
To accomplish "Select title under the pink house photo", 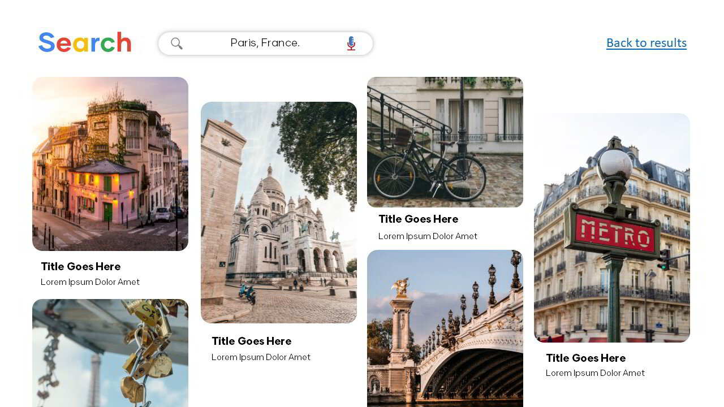I will 81,266.
